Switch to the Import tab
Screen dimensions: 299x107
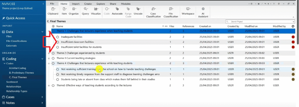pyautogui.click(x=76, y=4)
